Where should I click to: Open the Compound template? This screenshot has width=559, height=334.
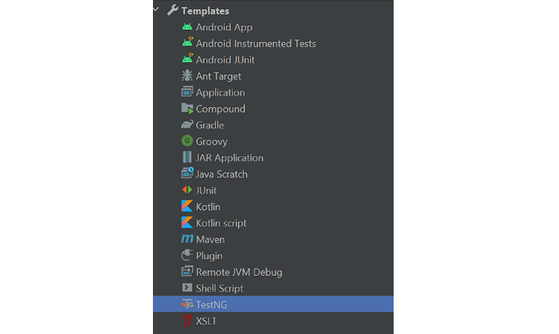click(x=220, y=109)
